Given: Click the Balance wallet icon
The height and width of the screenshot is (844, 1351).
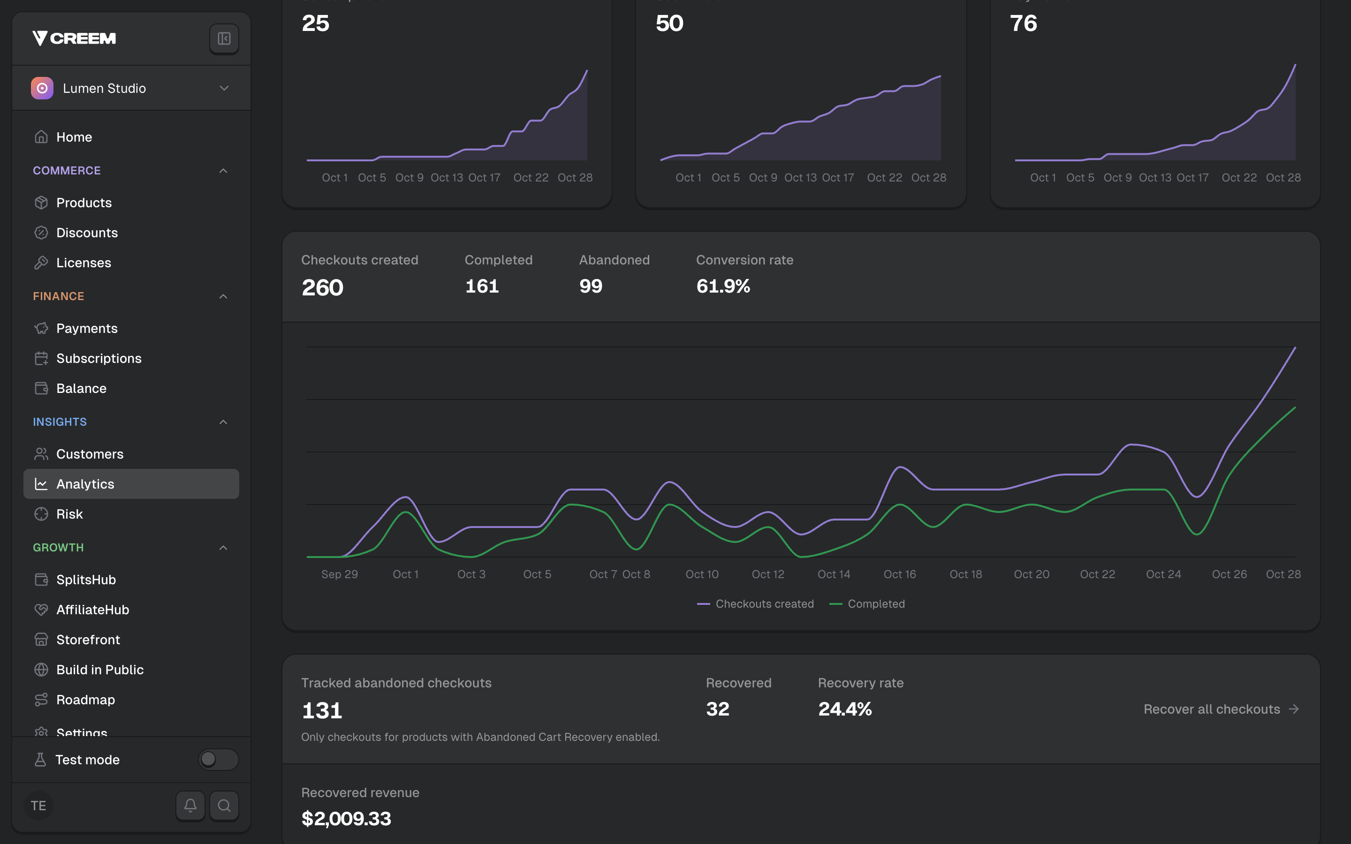Looking at the screenshot, I should 41,389.
